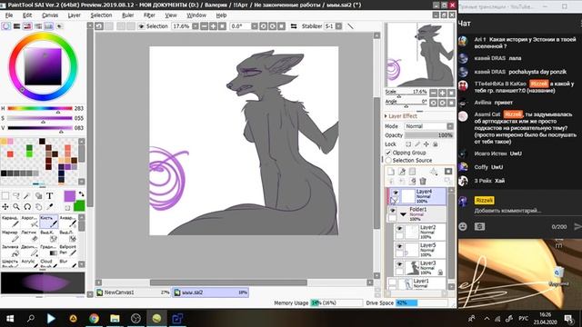This screenshot has width=582, height=327.
Task: Hide Folder1 using its eye icon
Action: pyautogui.click(x=392, y=210)
